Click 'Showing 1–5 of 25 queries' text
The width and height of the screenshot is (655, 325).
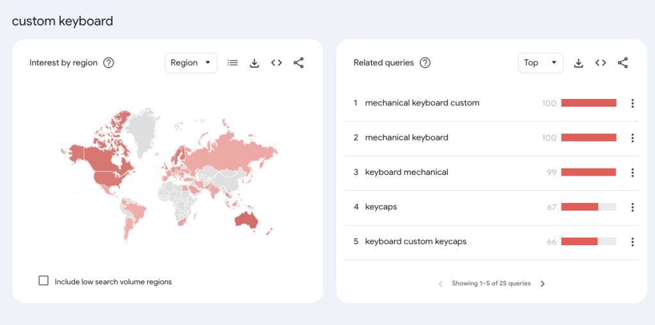coord(491,283)
